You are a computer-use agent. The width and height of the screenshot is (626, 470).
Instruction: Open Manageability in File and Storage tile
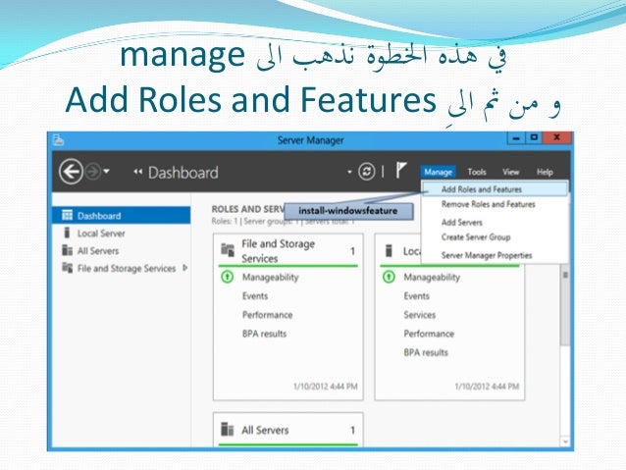(270, 277)
